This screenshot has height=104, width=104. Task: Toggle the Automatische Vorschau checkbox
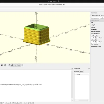point(91,15)
